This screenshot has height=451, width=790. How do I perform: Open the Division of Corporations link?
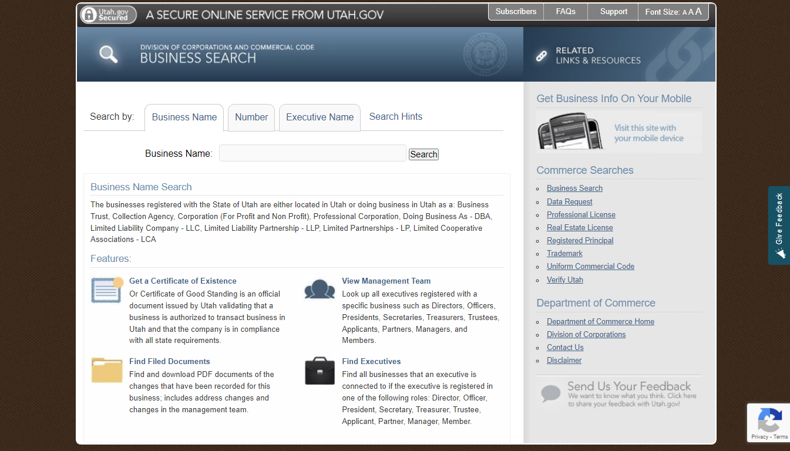click(x=586, y=335)
